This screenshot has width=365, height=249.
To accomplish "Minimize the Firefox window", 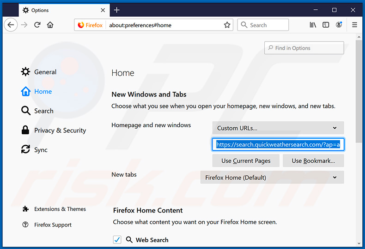I will pyautogui.click(x=316, y=10).
